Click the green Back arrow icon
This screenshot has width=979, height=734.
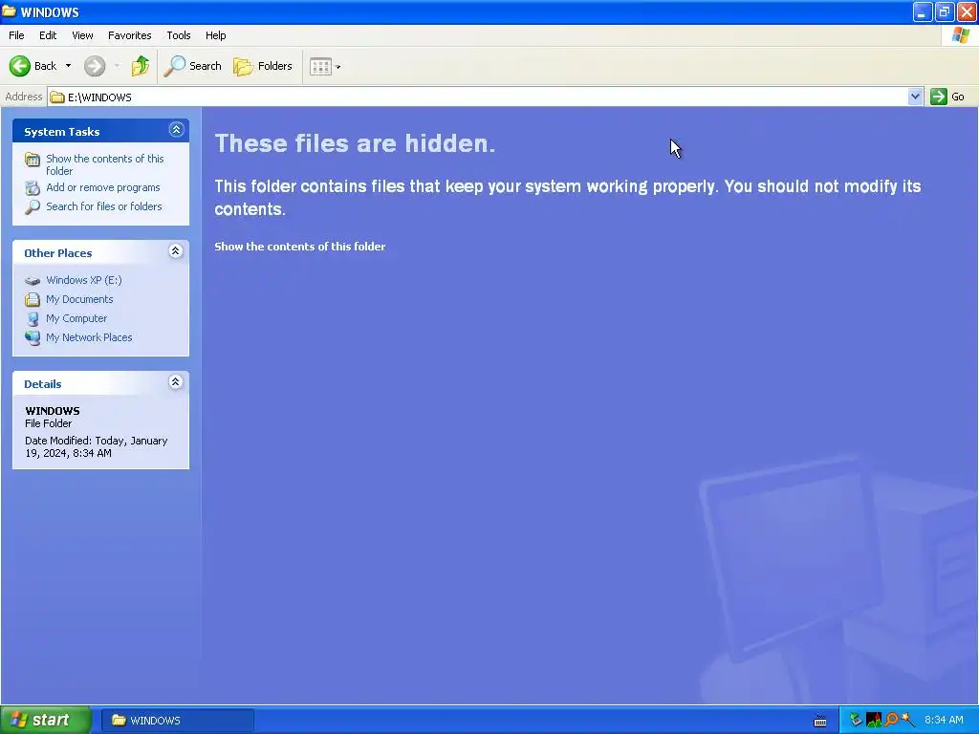(19, 66)
